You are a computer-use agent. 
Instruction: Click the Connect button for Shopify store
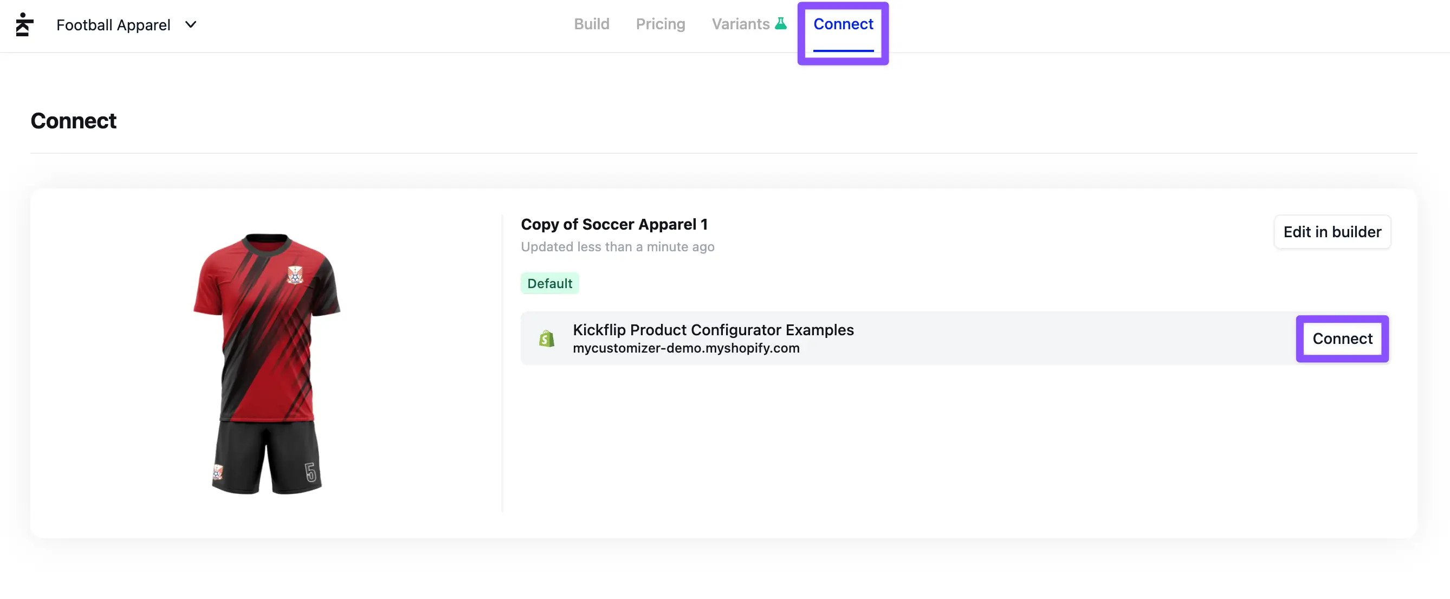[1342, 338]
